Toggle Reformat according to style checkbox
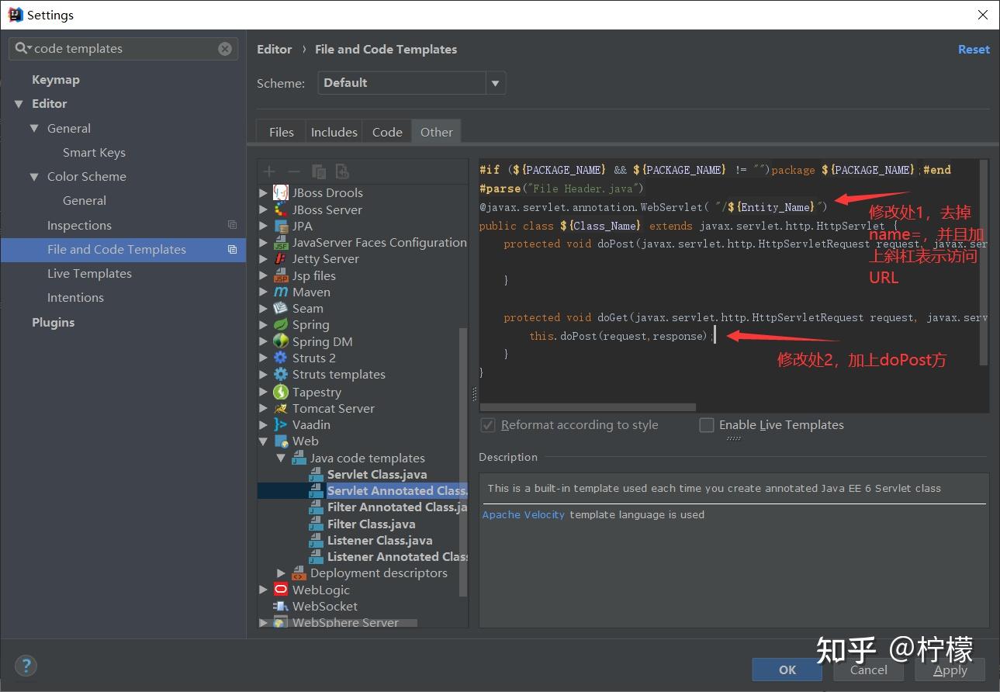1000x692 pixels. [488, 425]
